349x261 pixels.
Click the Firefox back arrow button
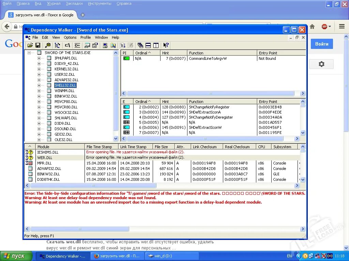point(7,27)
